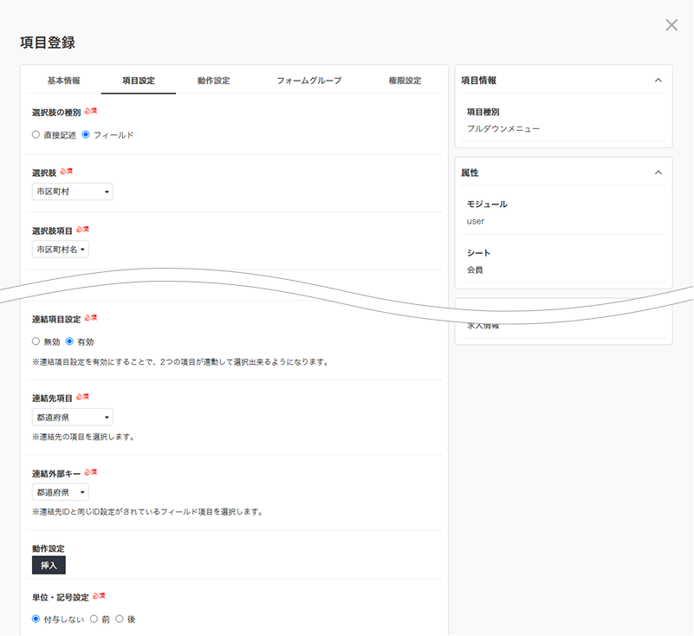The width and height of the screenshot is (694, 636).
Task: Choose 後 for unit symbol position
Action: tap(120, 620)
